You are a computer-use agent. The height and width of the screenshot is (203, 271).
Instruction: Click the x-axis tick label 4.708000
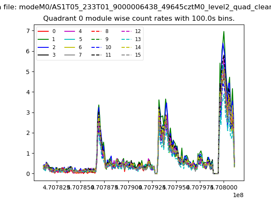click(224, 187)
